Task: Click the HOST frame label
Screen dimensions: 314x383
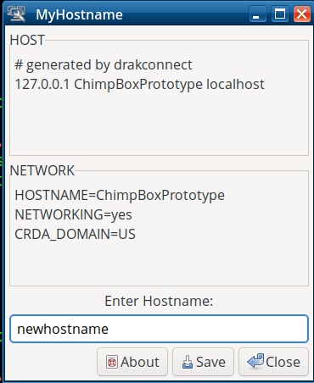Action: (x=27, y=40)
